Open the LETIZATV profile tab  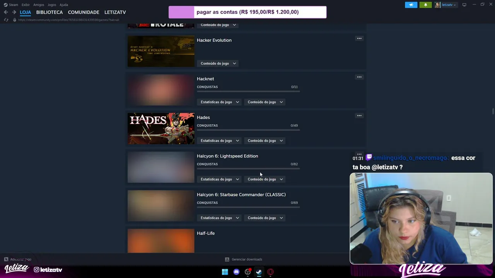(x=115, y=12)
